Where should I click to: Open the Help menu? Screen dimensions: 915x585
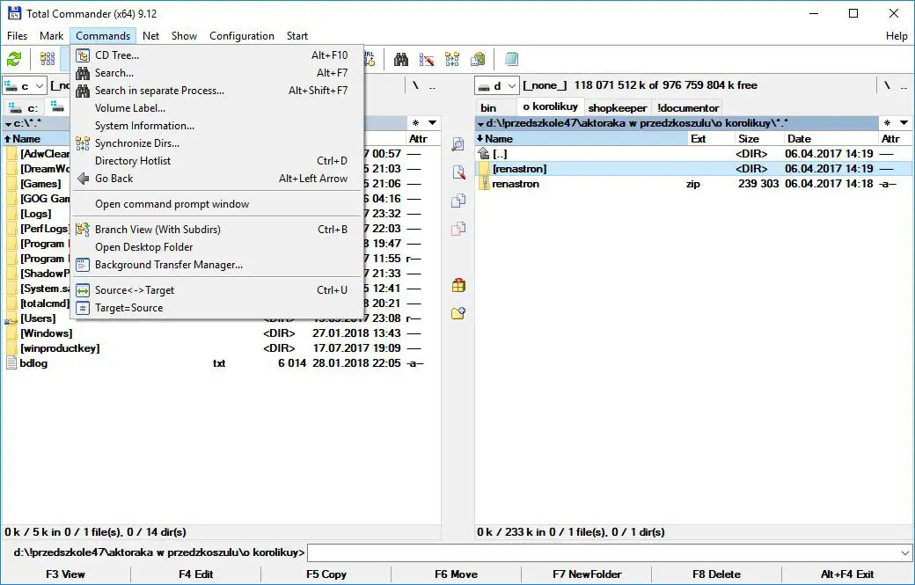tap(897, 36)
